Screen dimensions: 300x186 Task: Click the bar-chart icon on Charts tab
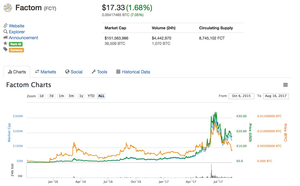(x=10, y=72)
